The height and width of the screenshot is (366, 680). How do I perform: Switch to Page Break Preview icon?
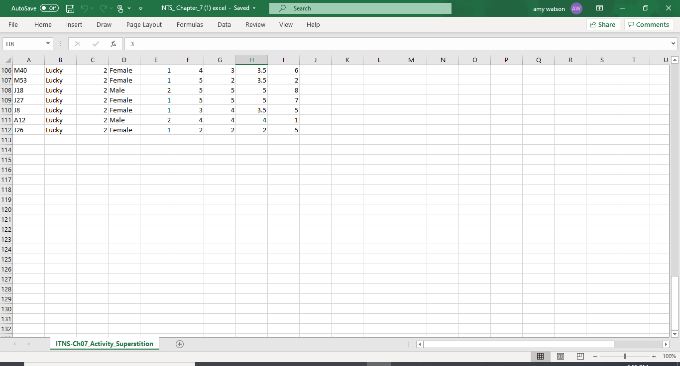580,357
